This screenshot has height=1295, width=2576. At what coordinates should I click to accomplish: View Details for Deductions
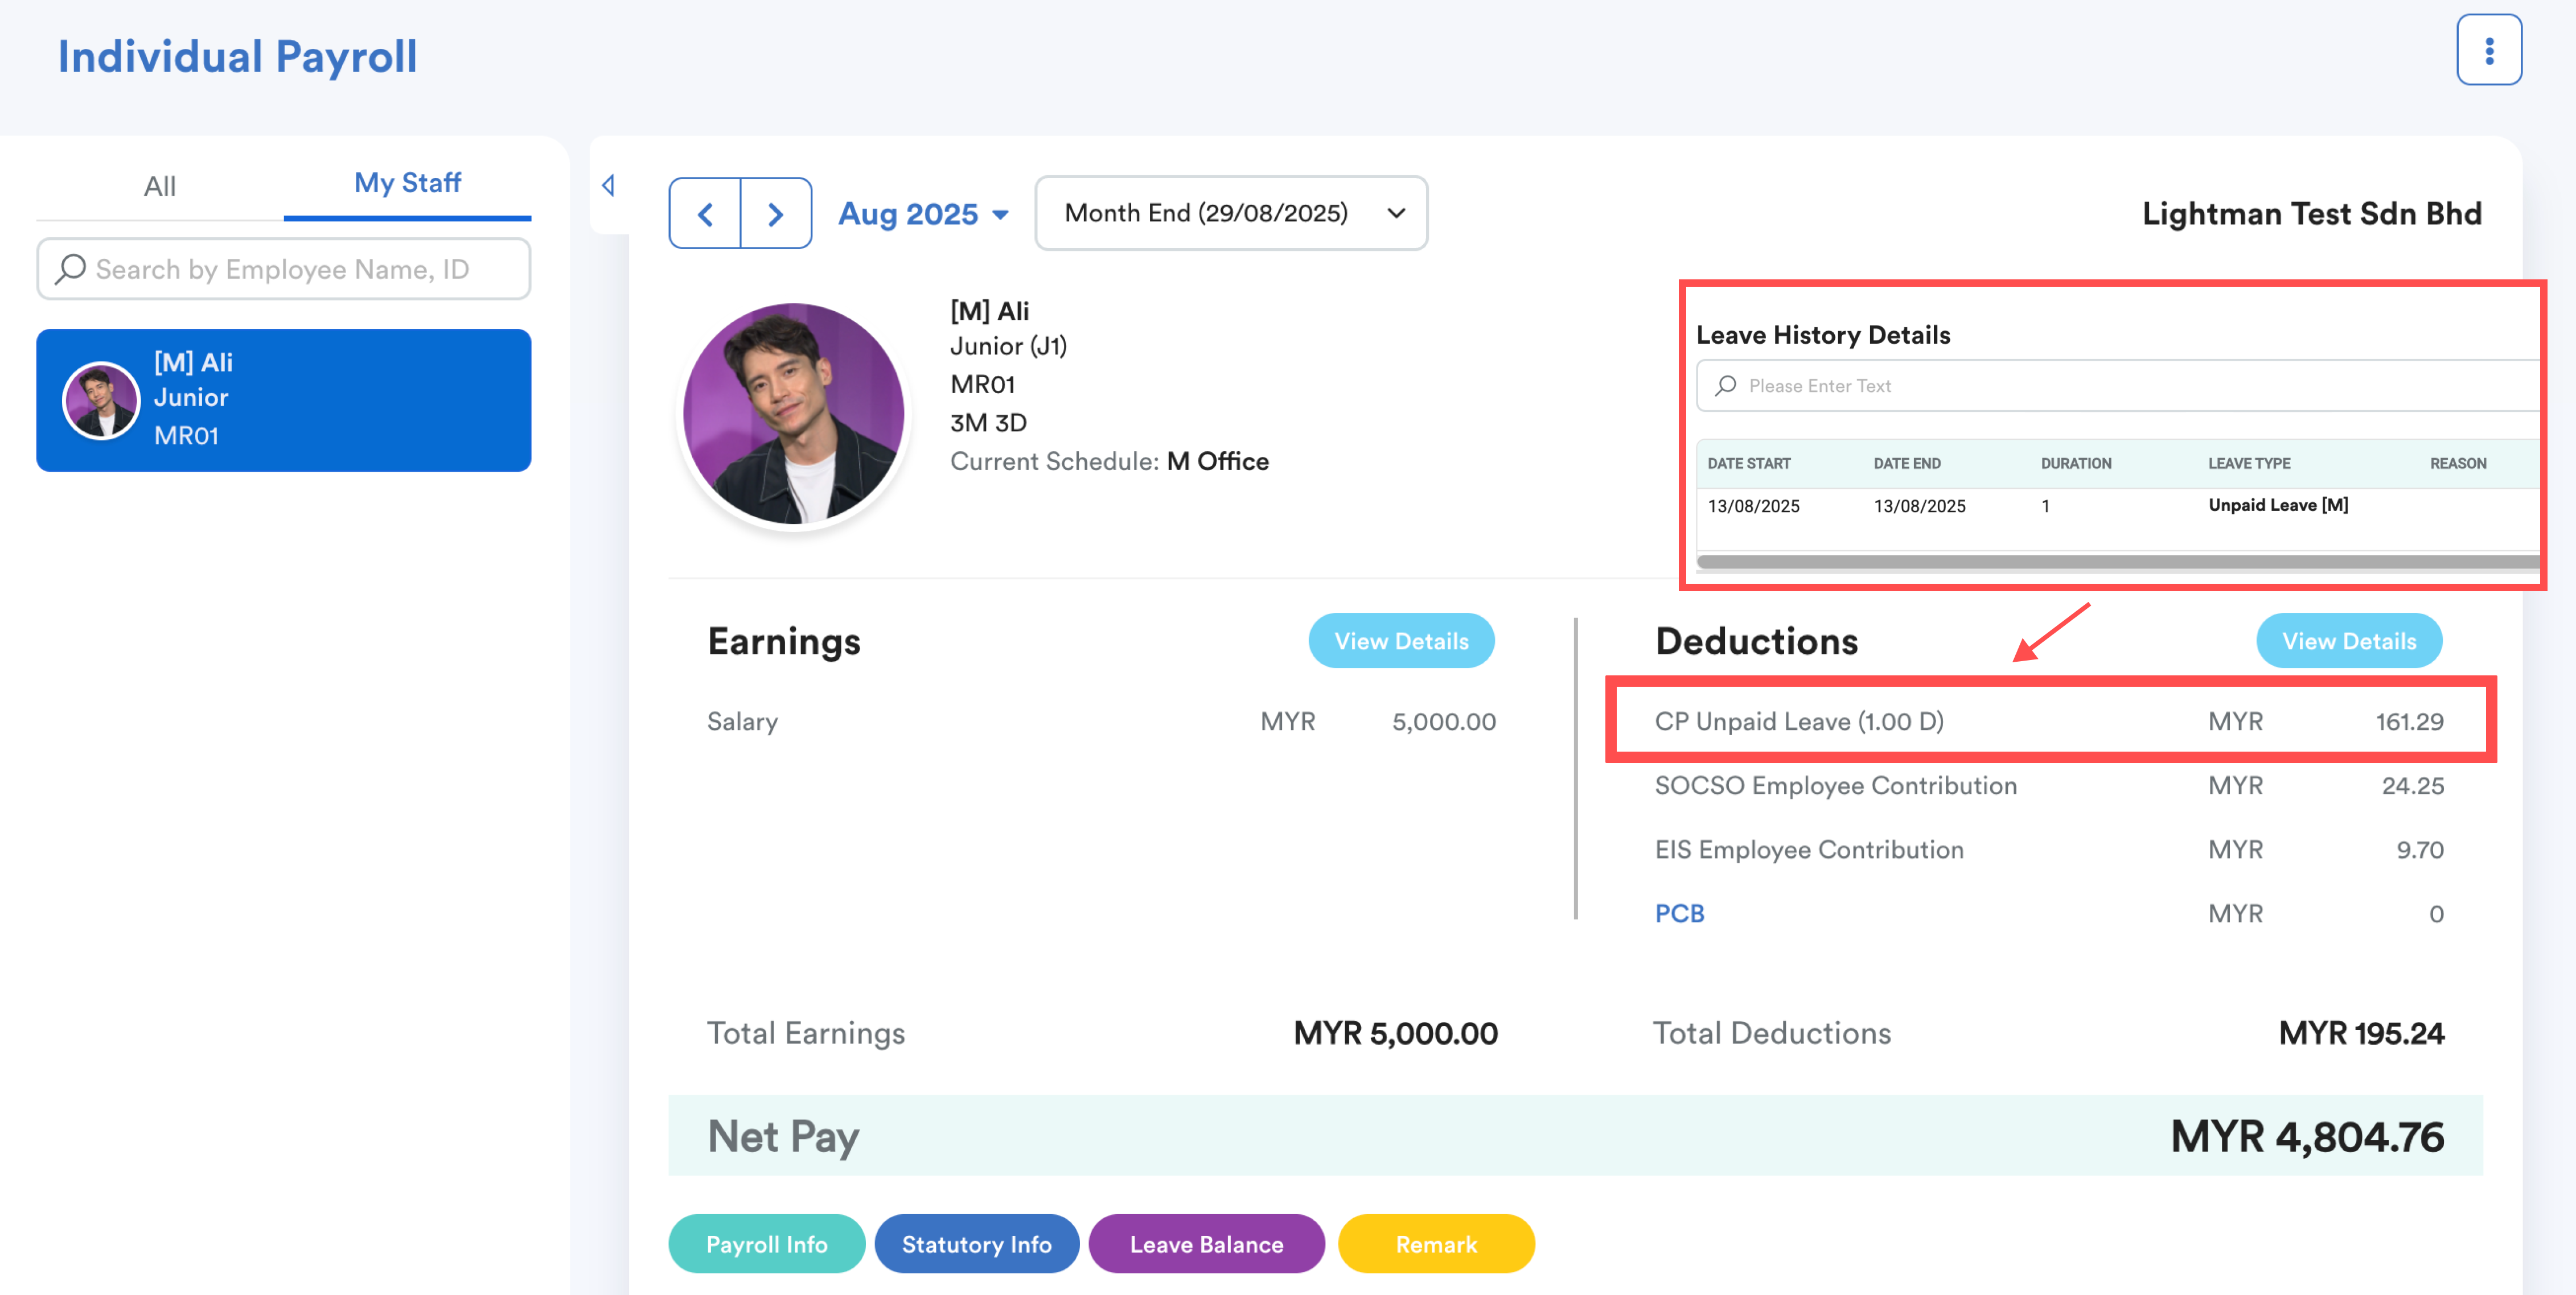[2347, 641]
